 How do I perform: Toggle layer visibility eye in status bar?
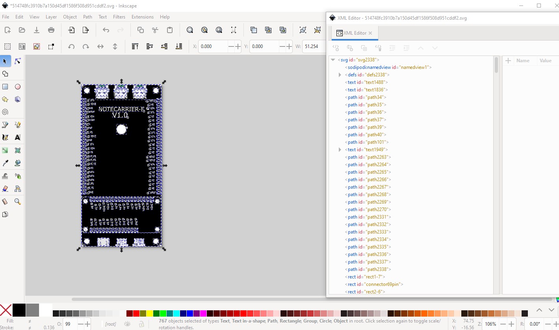click(x=127, y=324)
